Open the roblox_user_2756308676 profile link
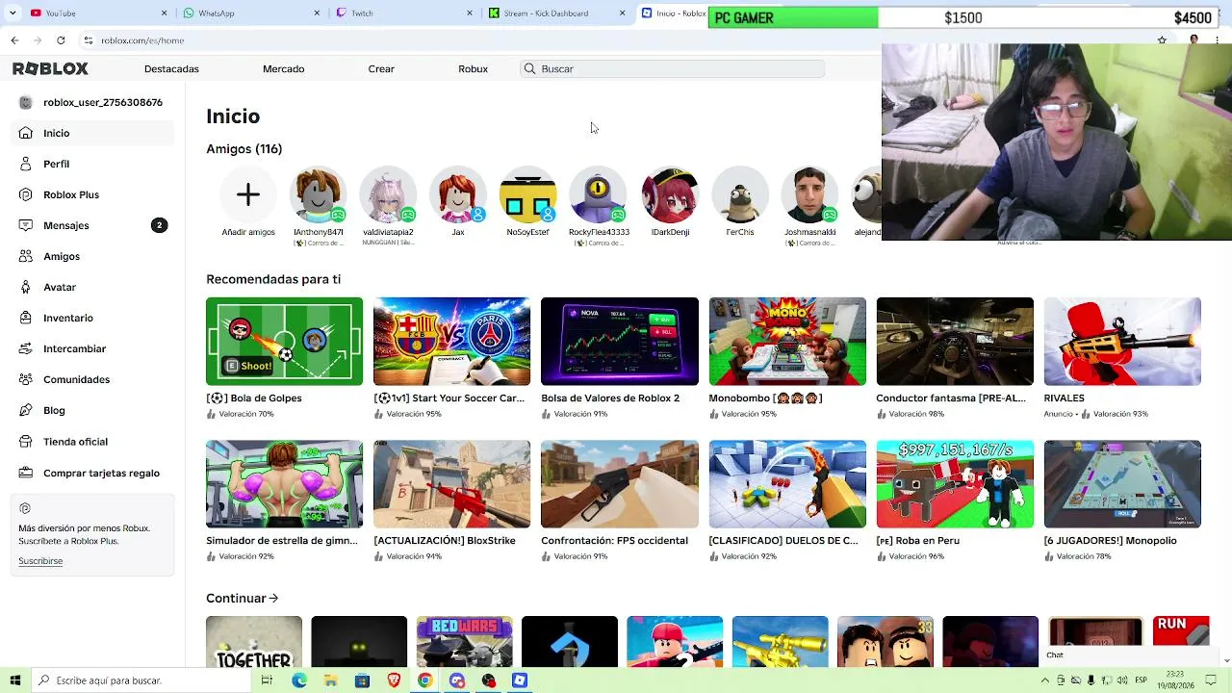Screen dimensions: 1232x693 coord(103,102)
